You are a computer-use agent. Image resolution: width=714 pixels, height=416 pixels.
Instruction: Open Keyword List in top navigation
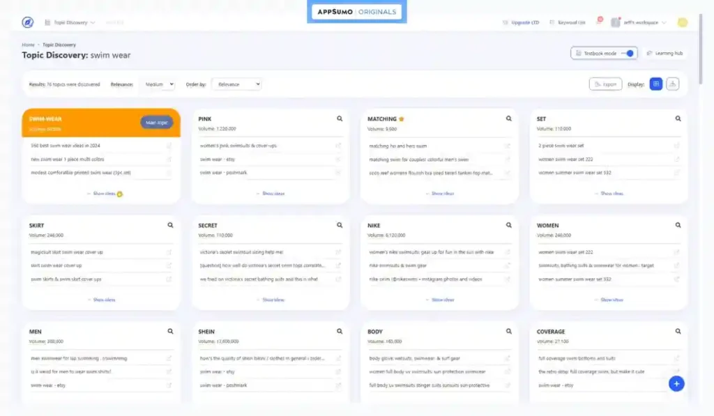pyautogui.click(x=568, y=22)
